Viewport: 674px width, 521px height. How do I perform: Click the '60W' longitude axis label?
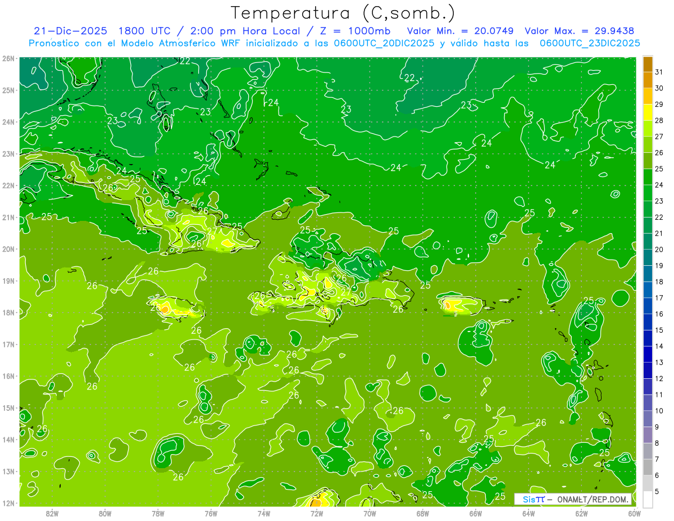click(634, 514)
